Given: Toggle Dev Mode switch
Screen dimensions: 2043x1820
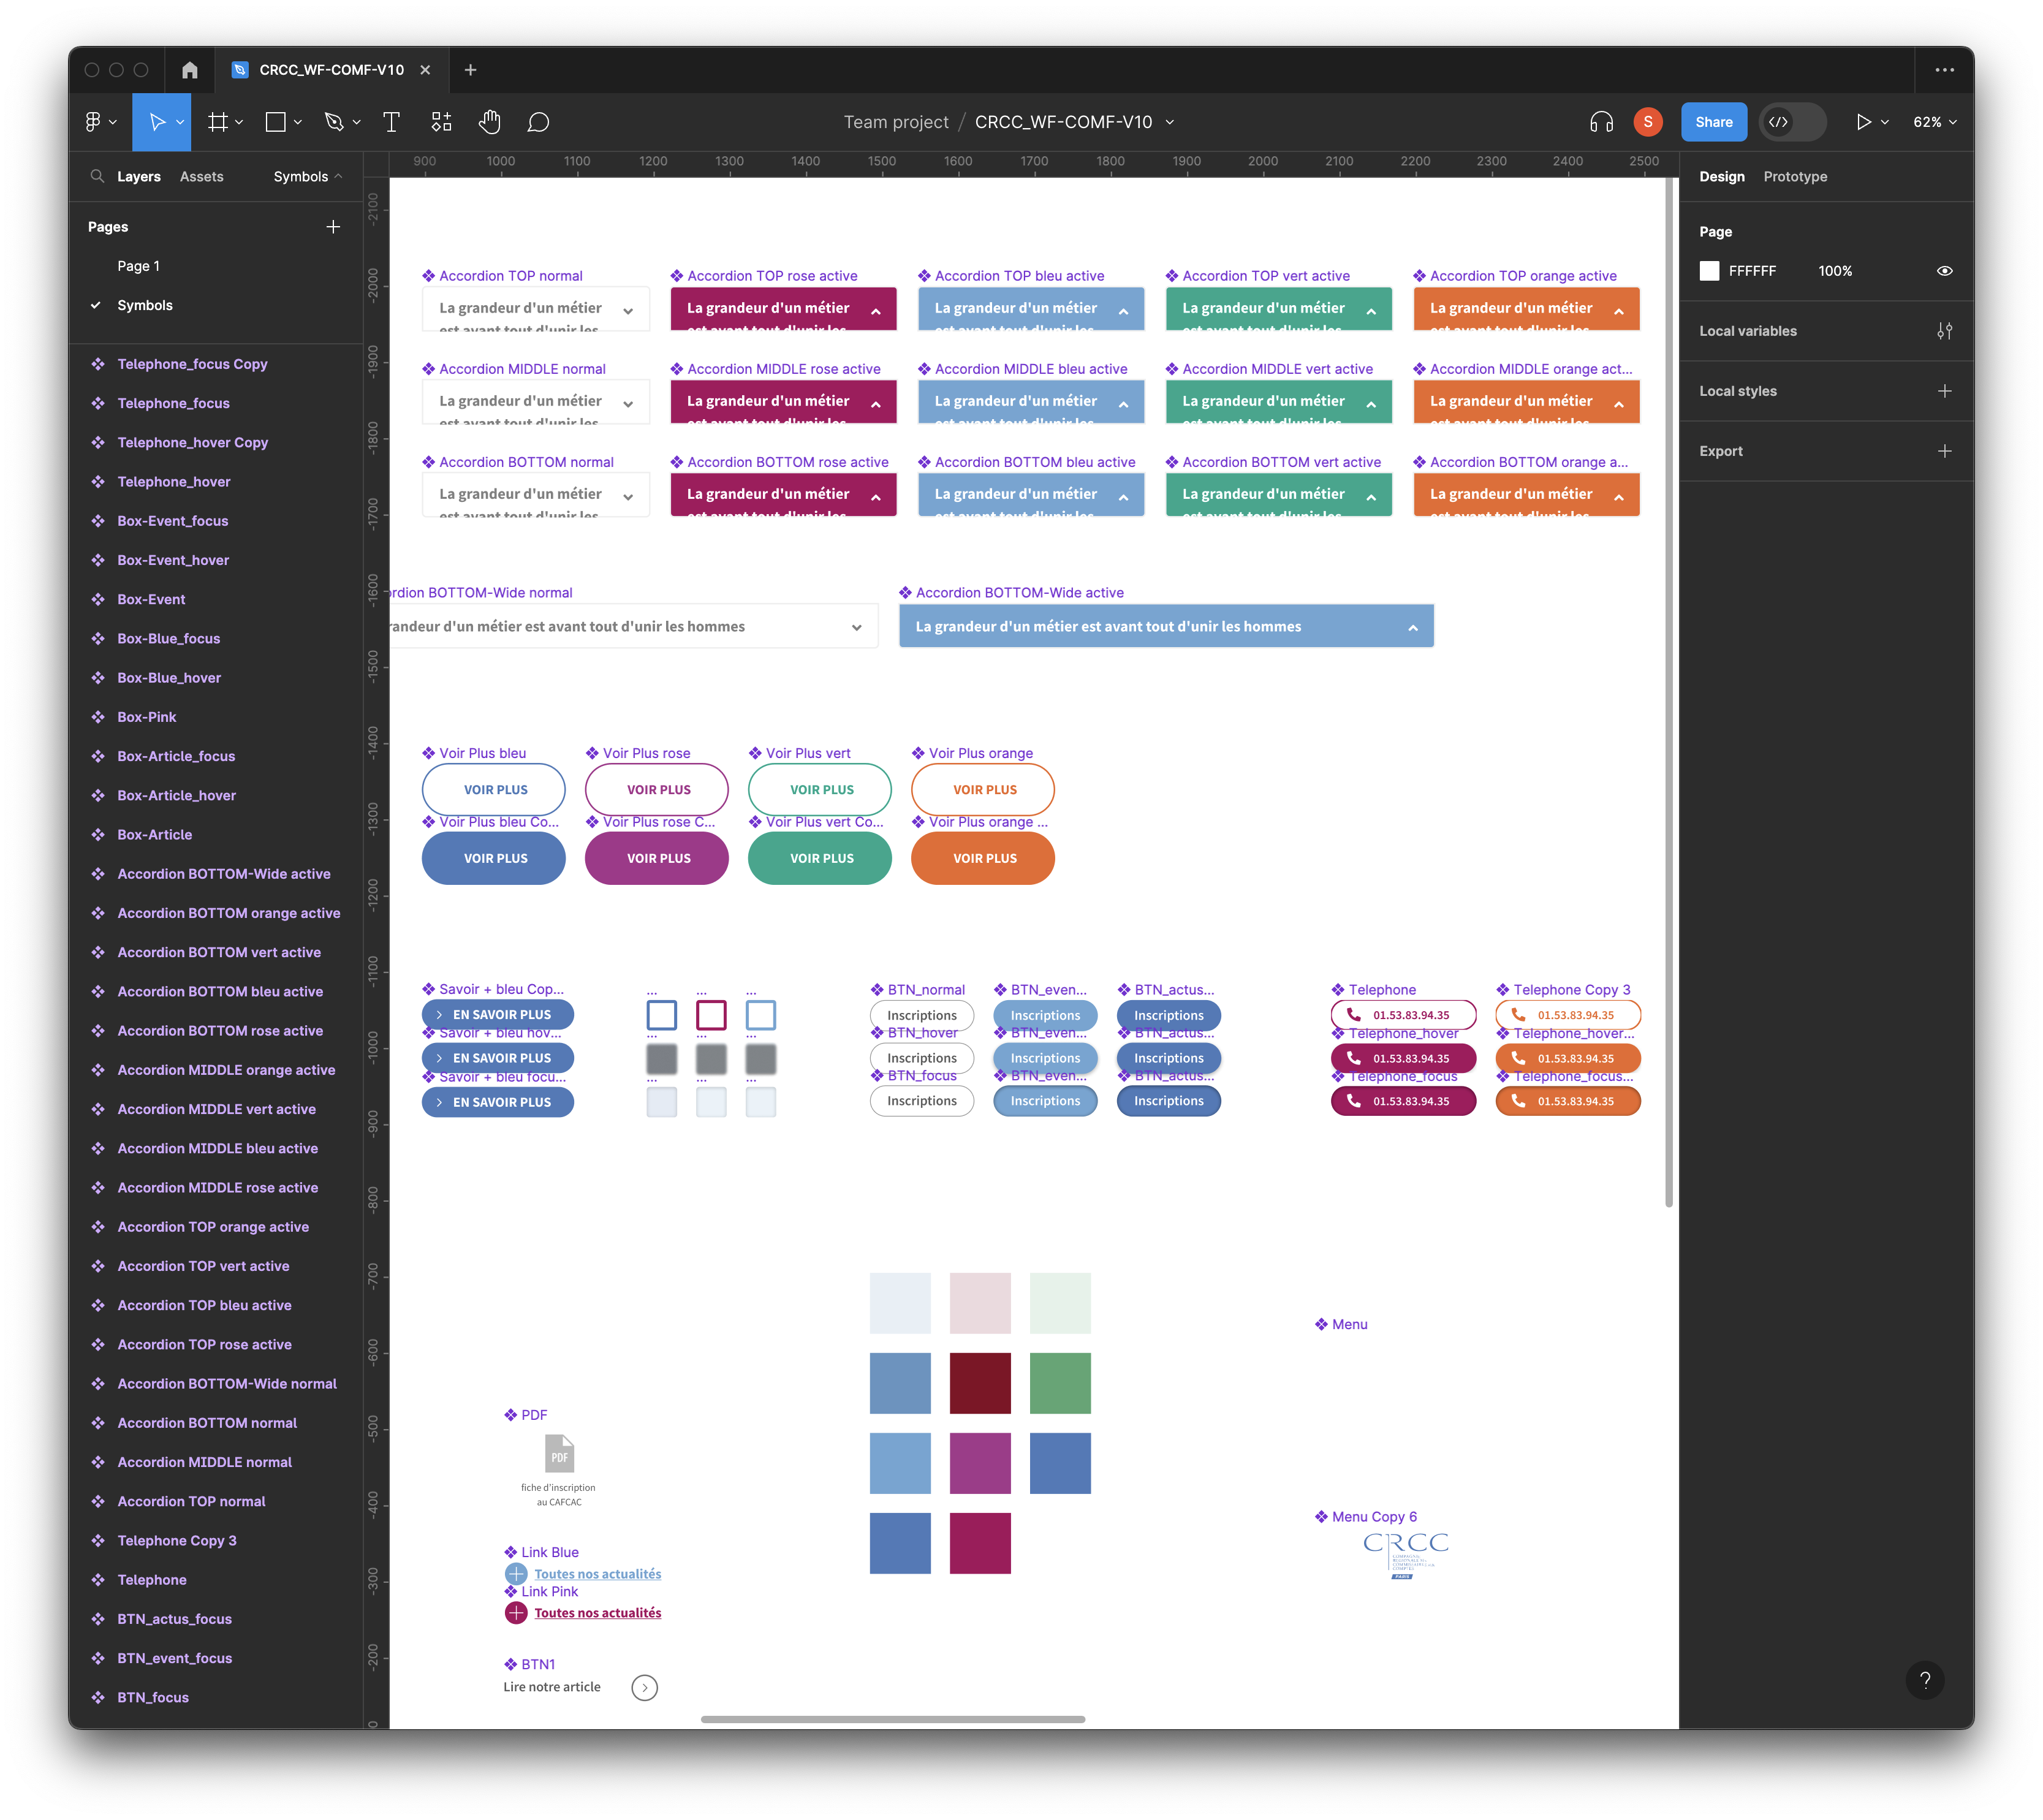Looking at the screenshot, I should coord(1792,122).
